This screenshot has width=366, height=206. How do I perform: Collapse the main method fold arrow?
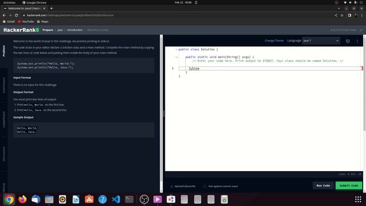click(177, 57)
